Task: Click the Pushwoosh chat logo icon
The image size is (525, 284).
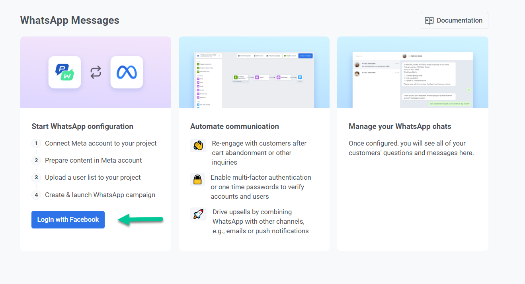Action: coord(64,72)
